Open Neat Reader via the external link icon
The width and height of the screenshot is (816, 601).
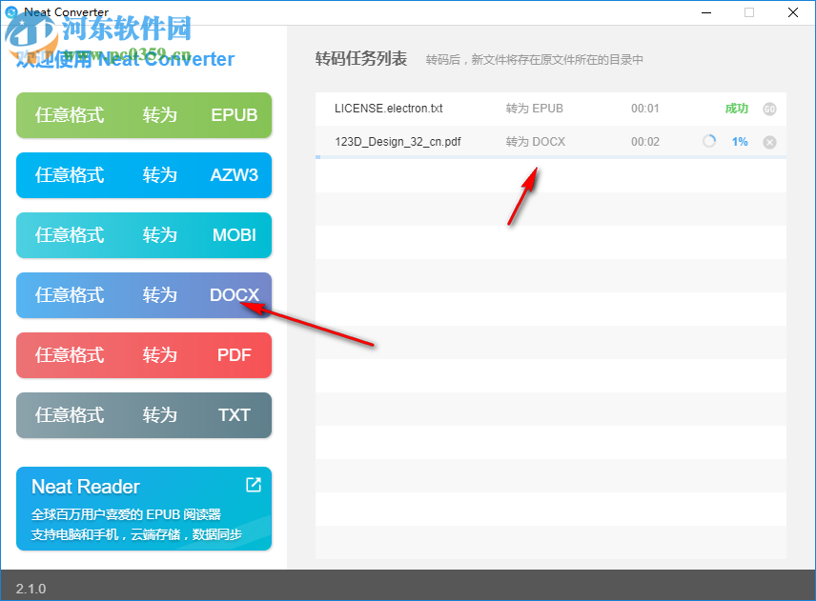pos(253,485)
